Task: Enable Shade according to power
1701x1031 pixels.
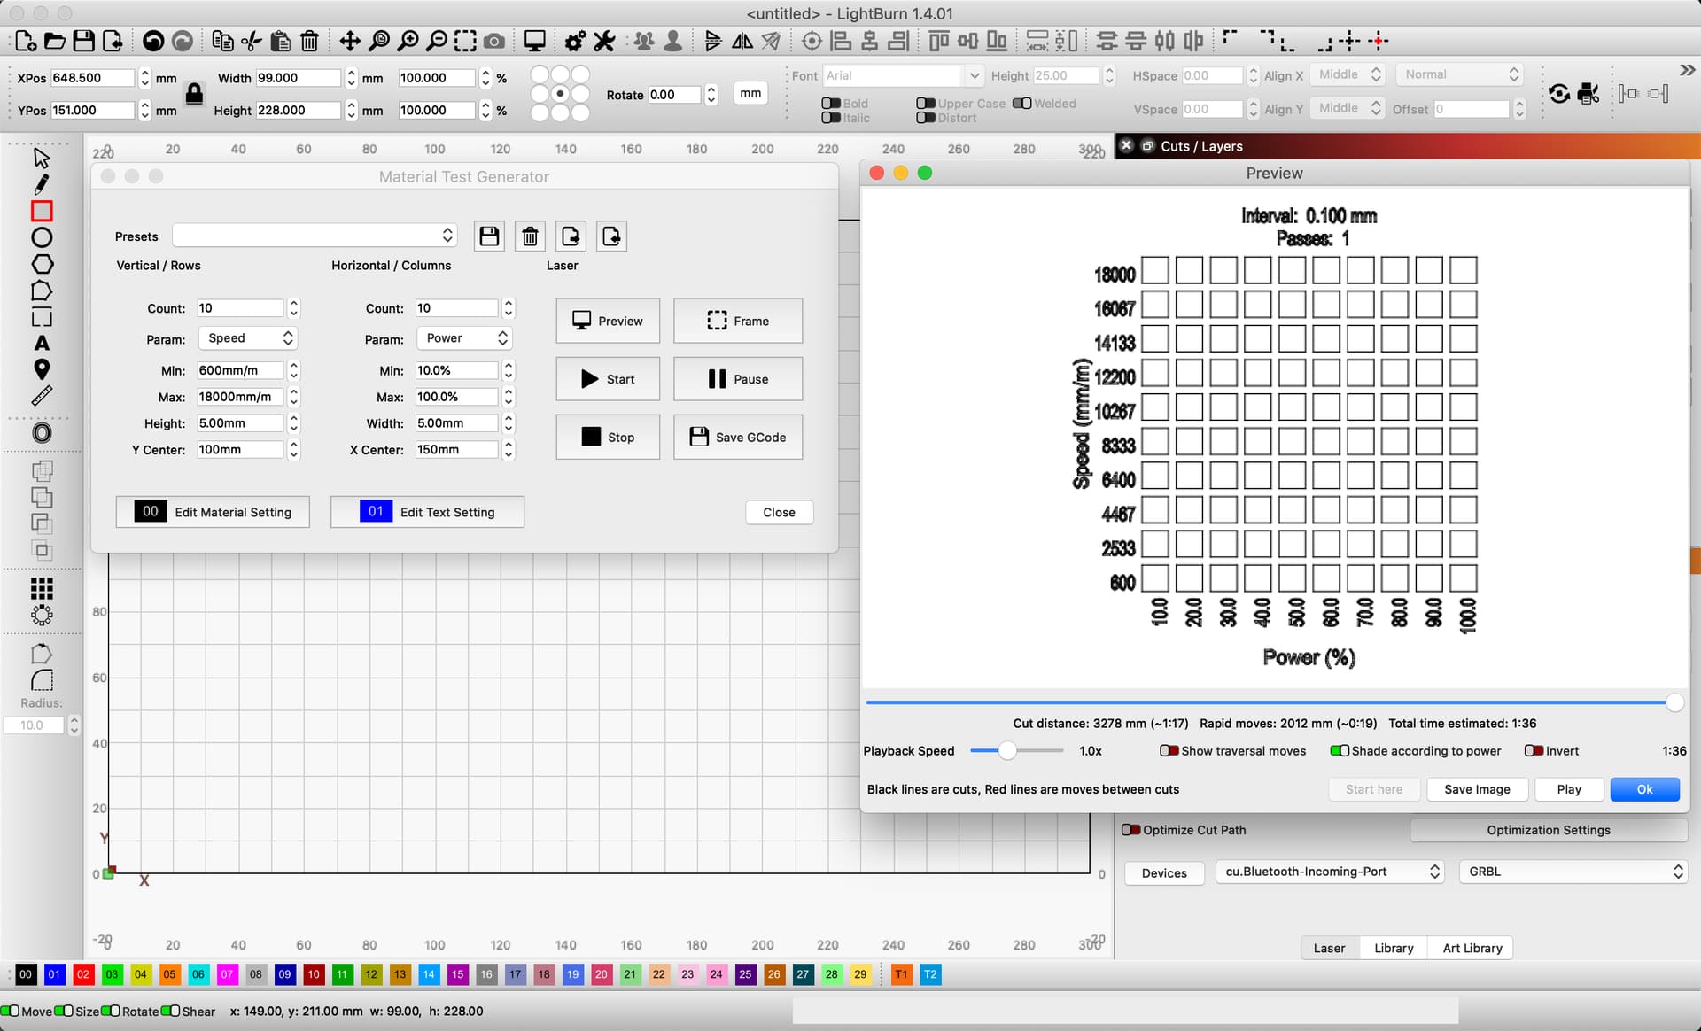Action: click(1339, 750)
